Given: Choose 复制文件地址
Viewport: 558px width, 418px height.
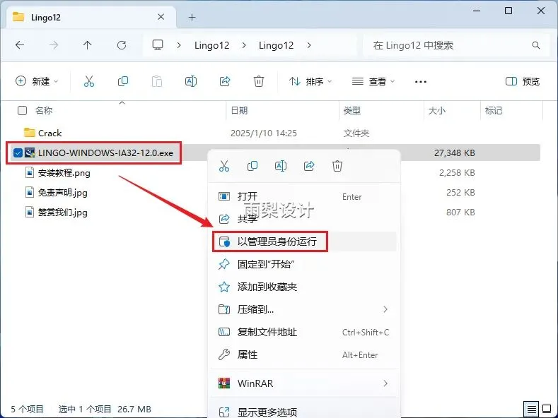Looking at the screenshot, I should click(304, 332).
